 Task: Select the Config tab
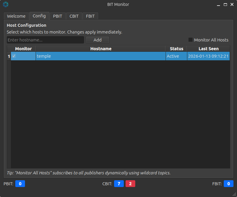[x=39, y=16]
